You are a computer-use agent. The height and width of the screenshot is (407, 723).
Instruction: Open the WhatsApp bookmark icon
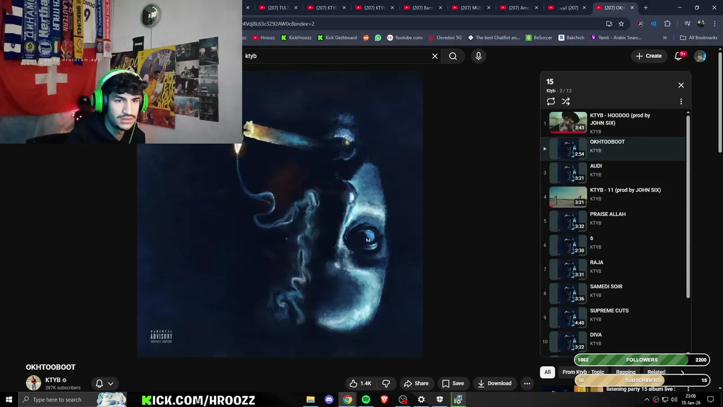(x=378, y=38)
